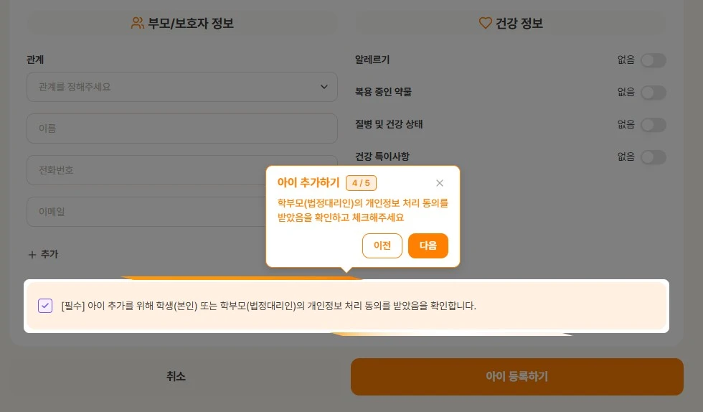Turn on 질병 및 건강 상태 switch
Viewport: 703px width, 412px height.
654,125
